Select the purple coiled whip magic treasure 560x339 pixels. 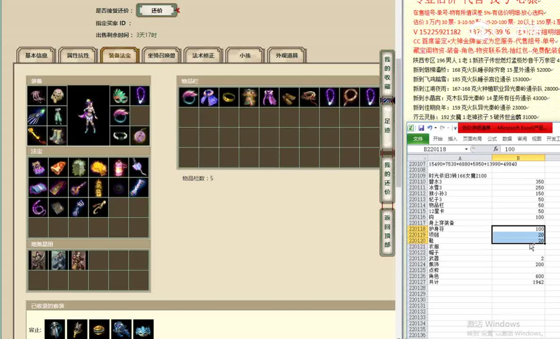(38, 208)
